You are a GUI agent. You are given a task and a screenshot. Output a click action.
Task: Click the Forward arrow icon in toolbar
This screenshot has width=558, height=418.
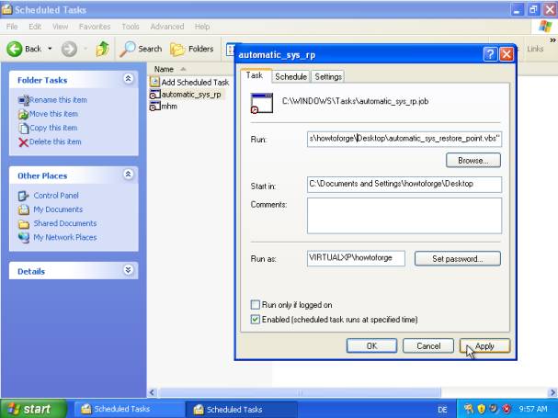click(x=69, y=49)
